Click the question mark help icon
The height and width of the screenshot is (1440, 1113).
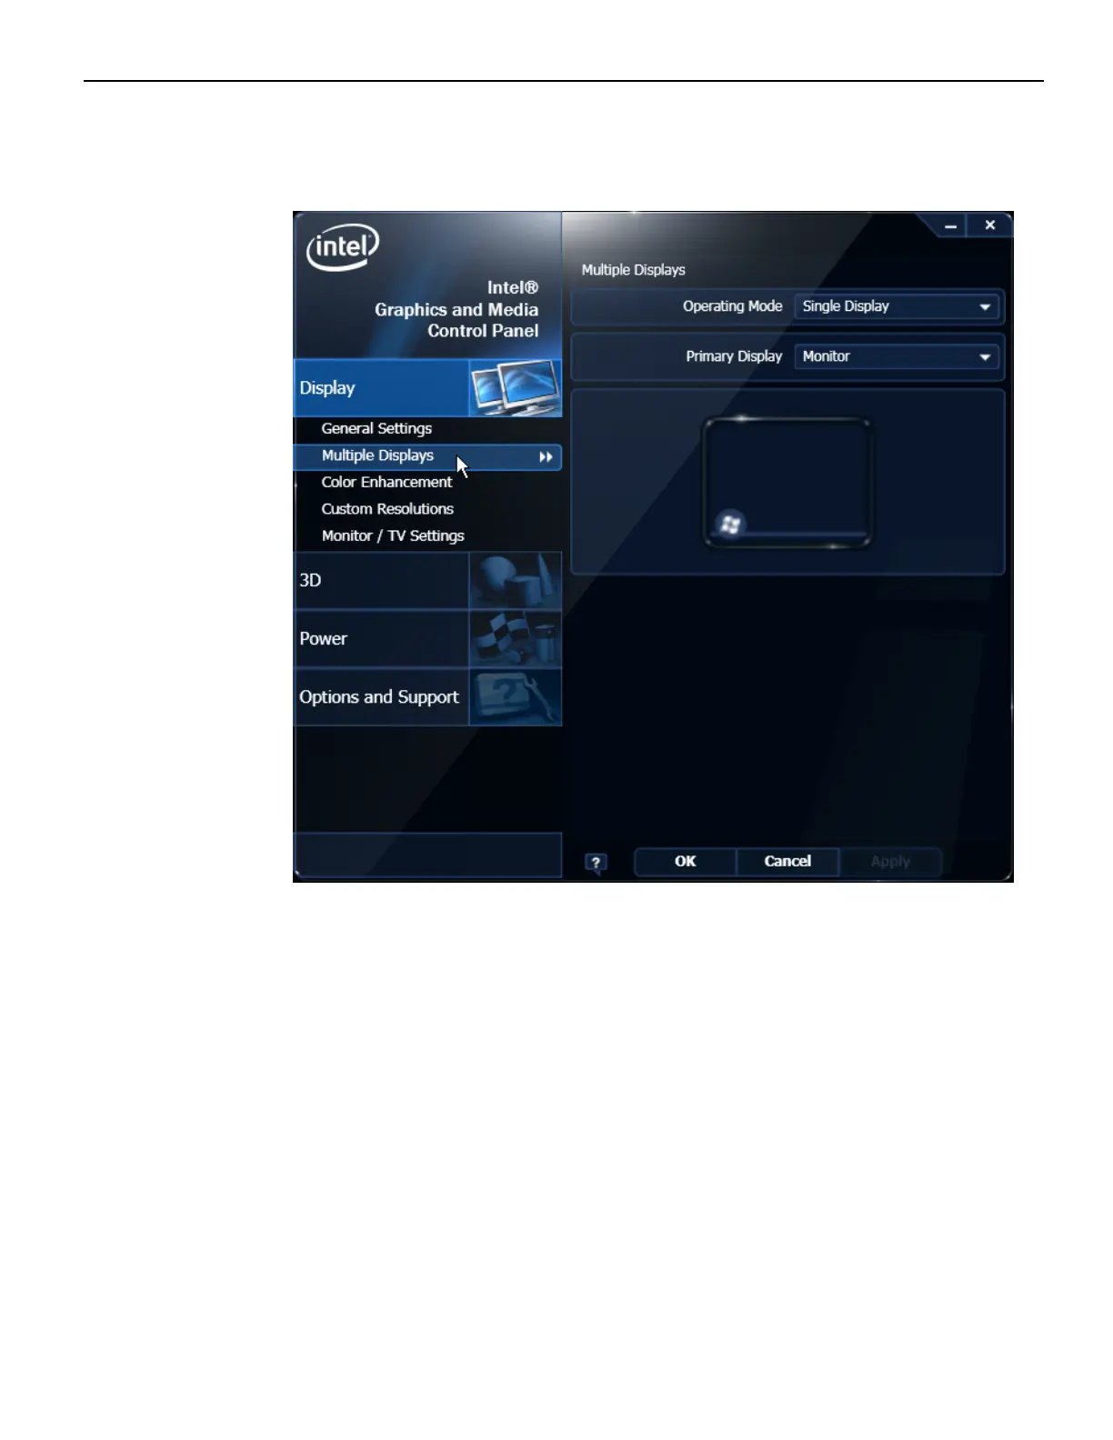coord(596,863)
